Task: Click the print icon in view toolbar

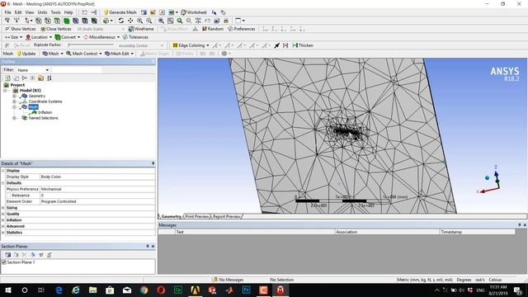Action: [x=226, y=21]
